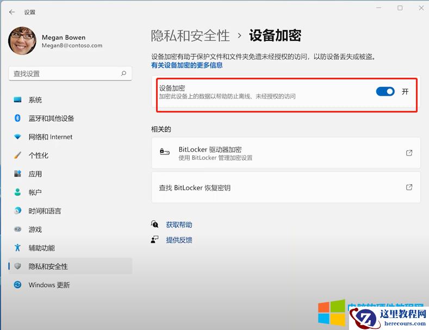Viewport: 429px width, 330px height.
Task: Click the 获取帮助 link
Action: pyautogui.click(x=179, y=225)
